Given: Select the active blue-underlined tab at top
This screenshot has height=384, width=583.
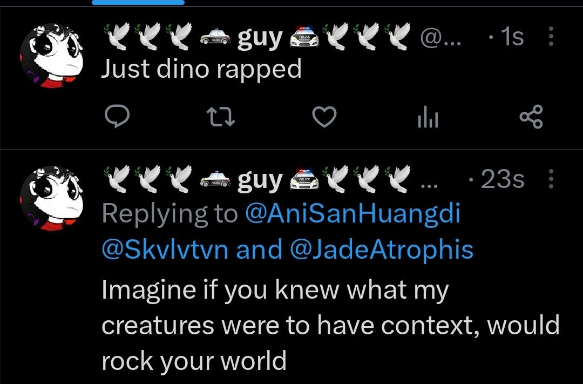Looking at the screenshot, I should click(x=138, y=2).
